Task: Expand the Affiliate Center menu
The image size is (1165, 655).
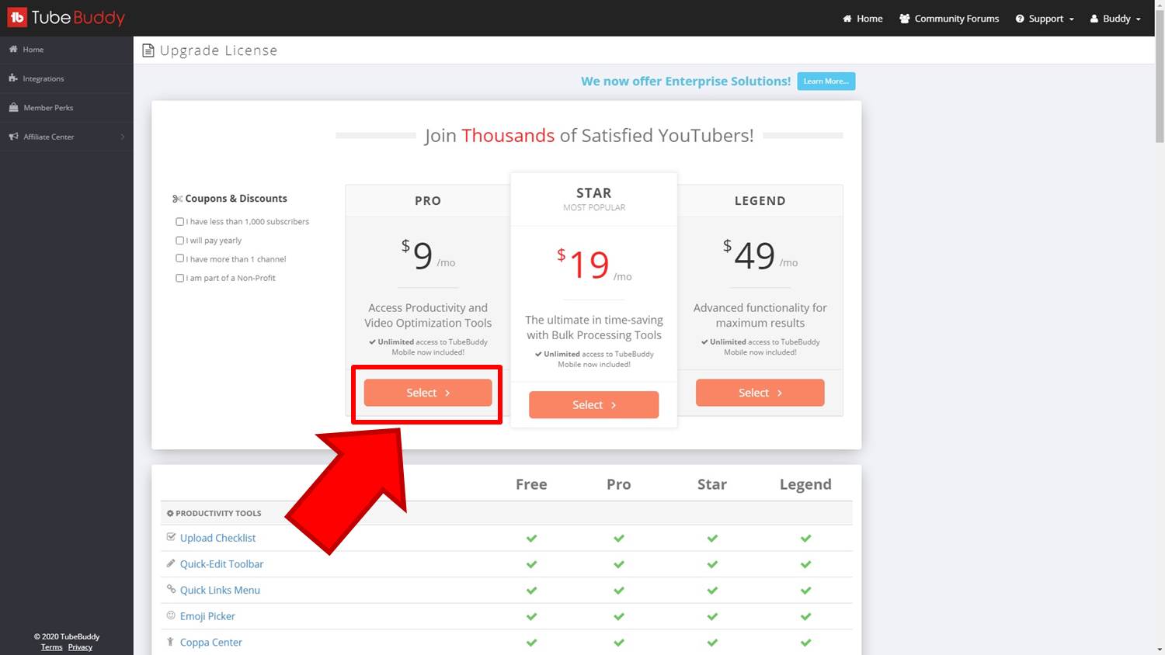Action: pyautogui.click(x=66, y=137)
